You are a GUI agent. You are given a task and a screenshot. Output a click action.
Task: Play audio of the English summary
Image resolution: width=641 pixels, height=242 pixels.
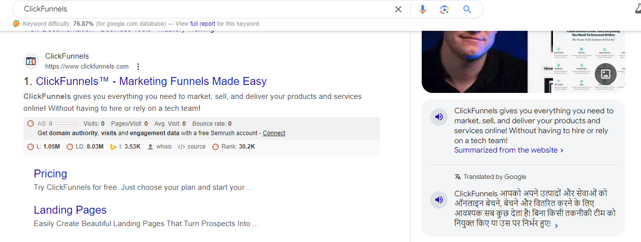[439, 117]
